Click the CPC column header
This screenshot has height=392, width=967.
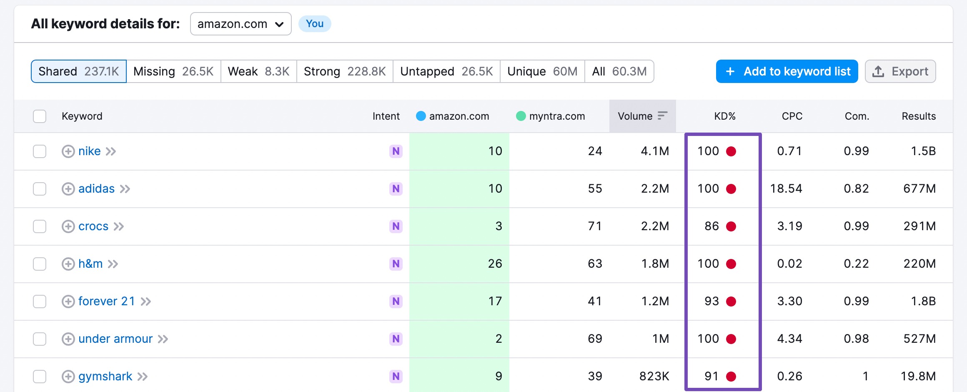[x=792, y=116]
